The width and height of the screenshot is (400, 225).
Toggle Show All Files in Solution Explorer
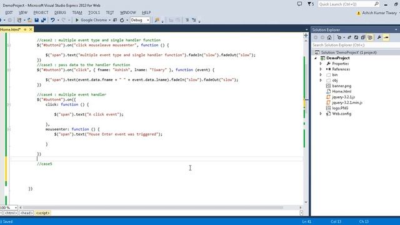click(370, 37)
